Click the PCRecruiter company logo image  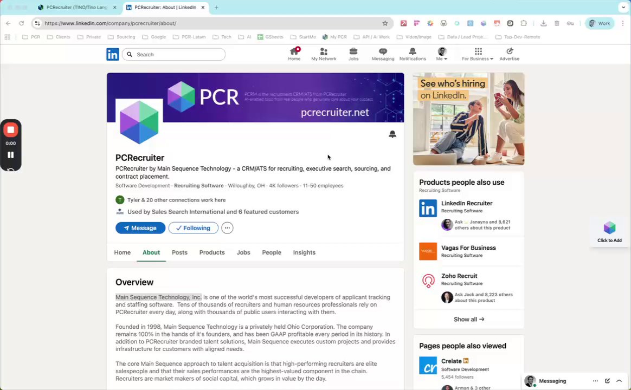[x=139, y=122]
